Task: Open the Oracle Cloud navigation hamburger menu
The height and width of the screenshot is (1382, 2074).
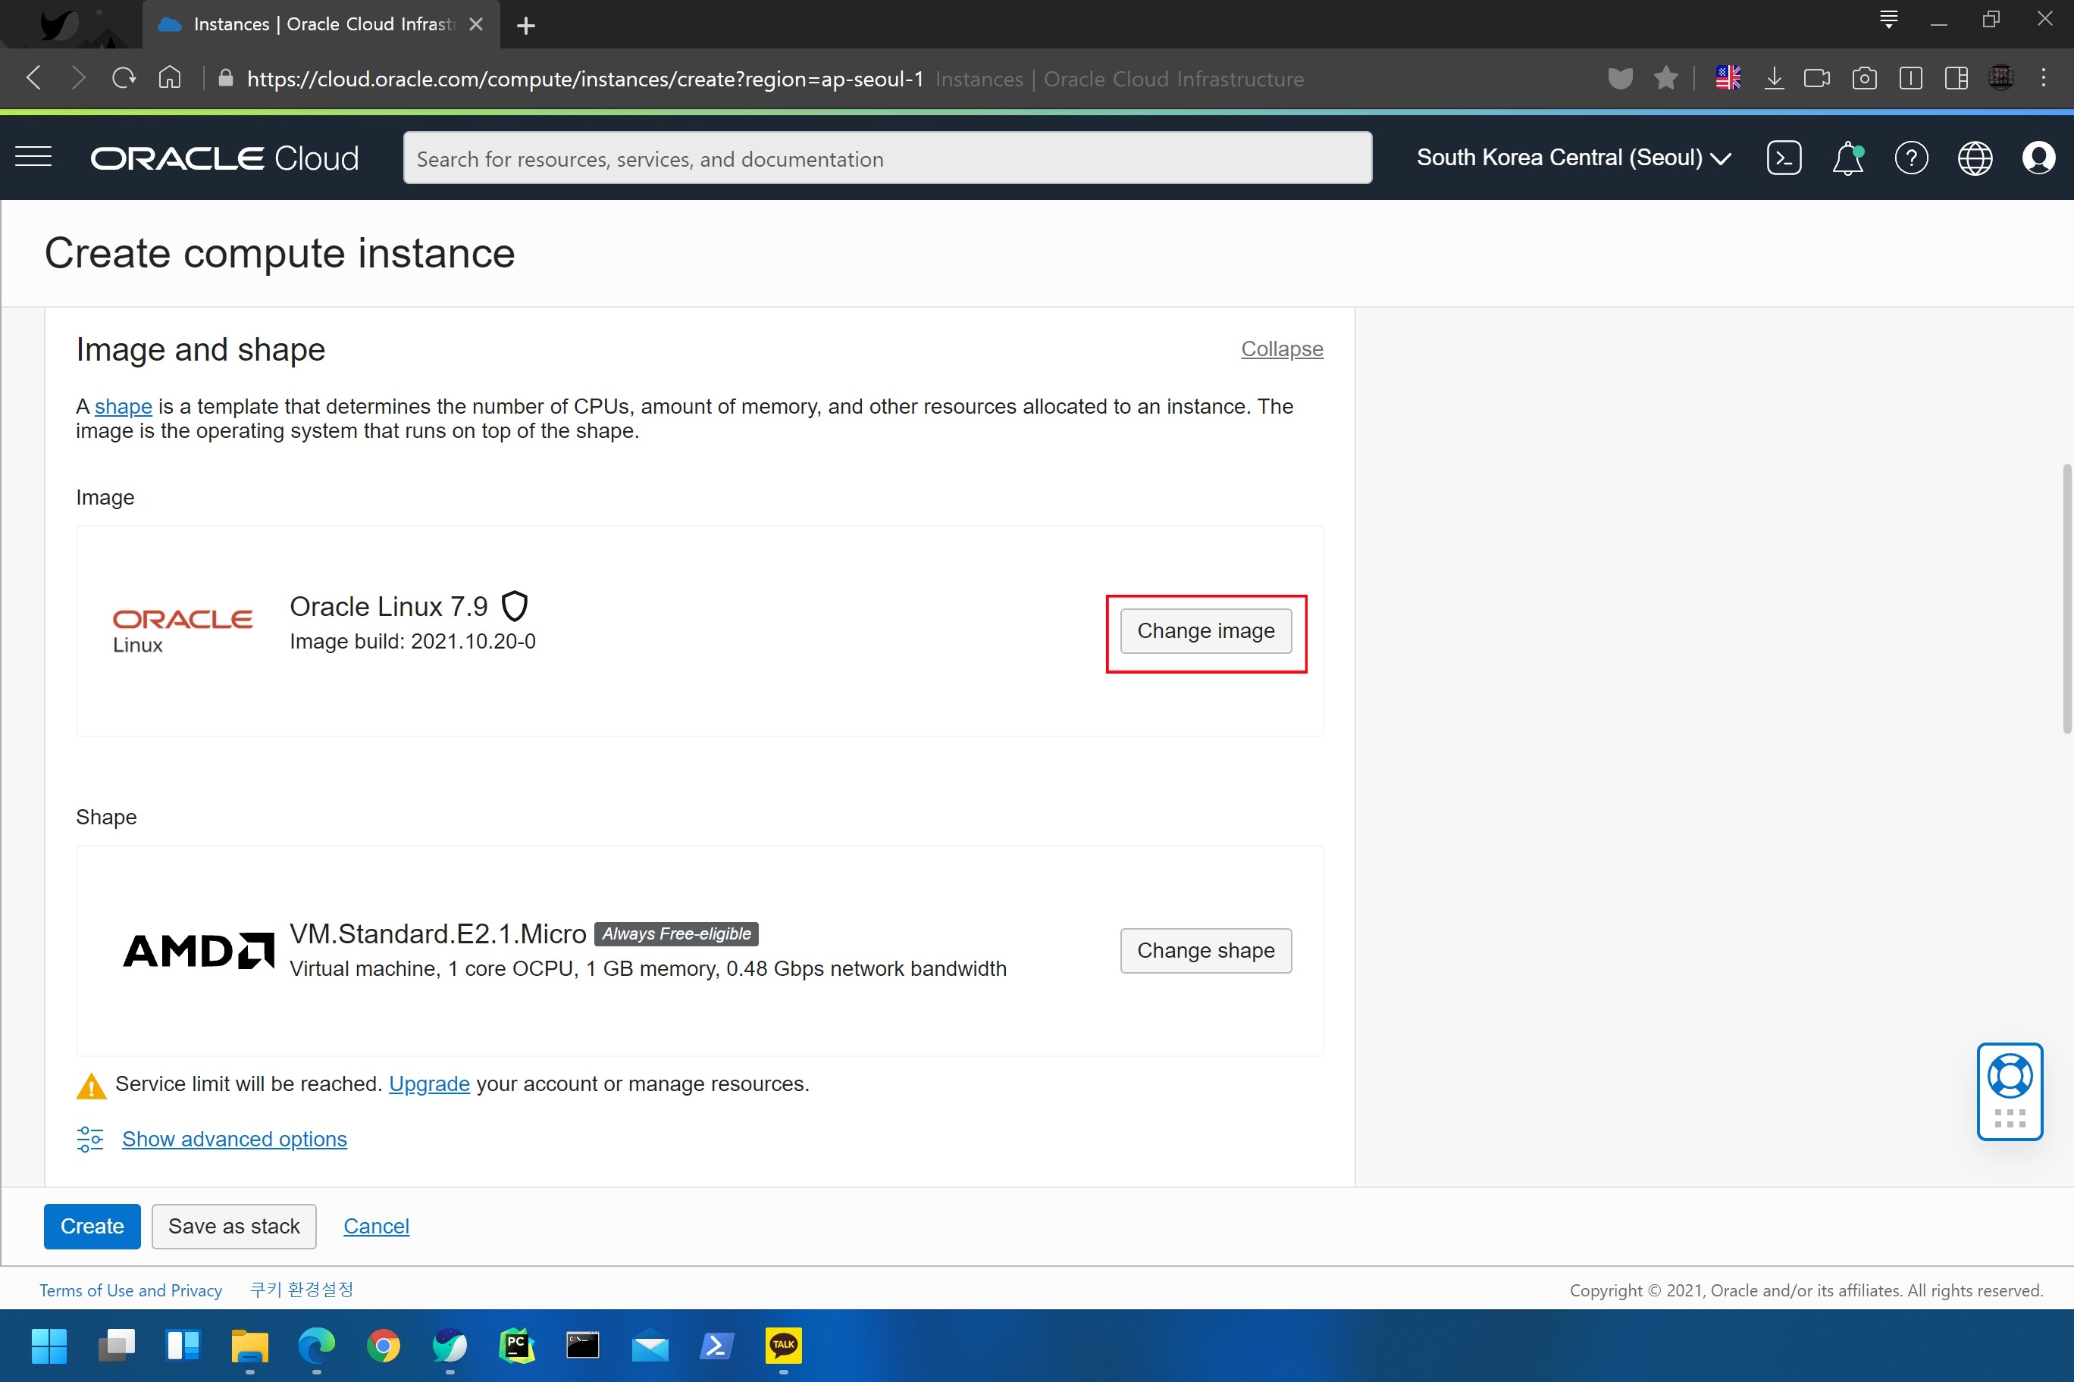Action: [x=33, y=158]
